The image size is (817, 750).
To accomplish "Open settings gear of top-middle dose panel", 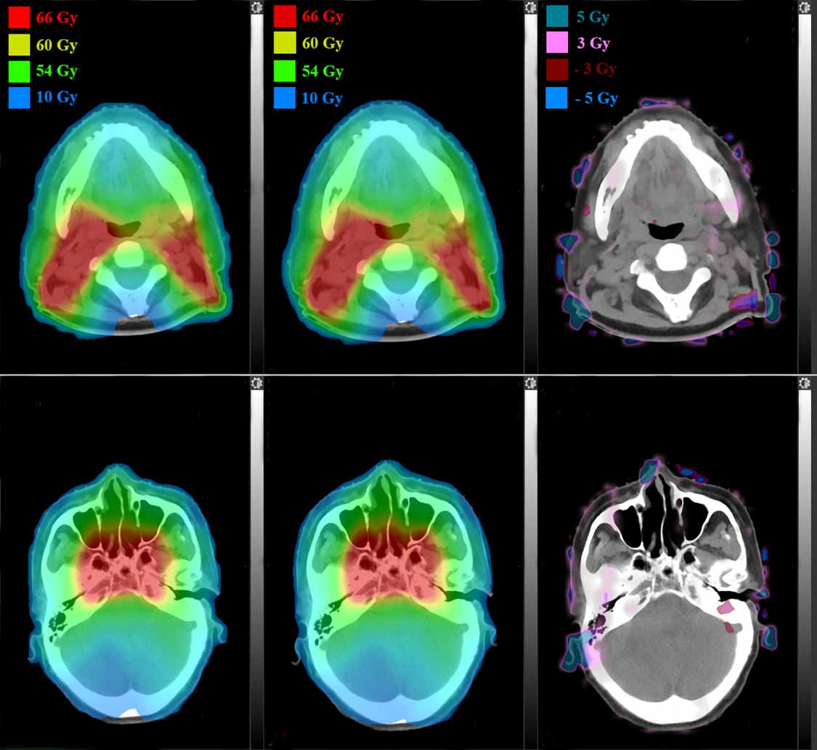I will coord(530,7).
